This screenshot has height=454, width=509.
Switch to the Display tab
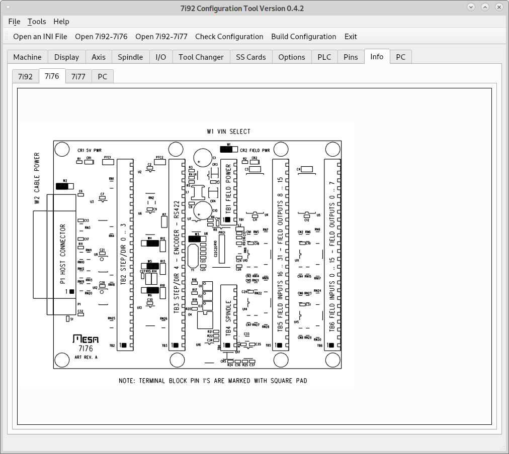[66, 57]
